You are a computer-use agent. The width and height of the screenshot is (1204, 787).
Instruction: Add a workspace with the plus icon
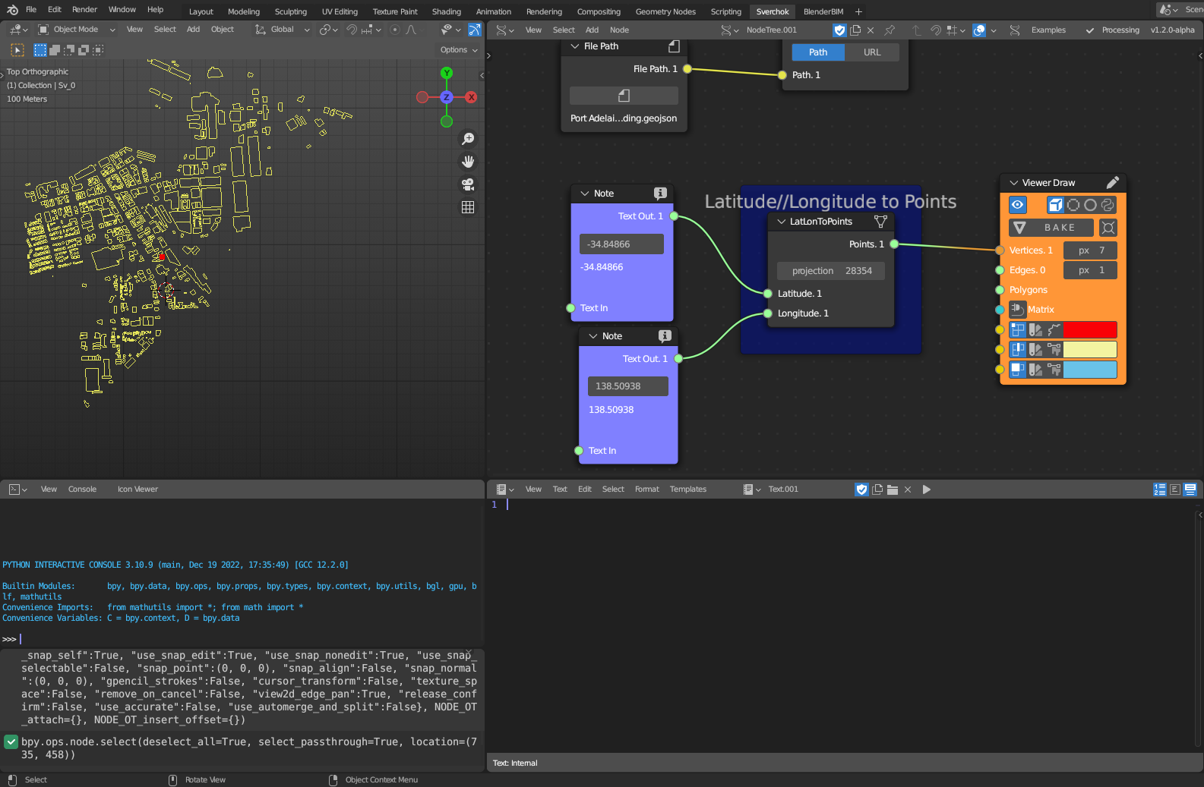[858, 11]
